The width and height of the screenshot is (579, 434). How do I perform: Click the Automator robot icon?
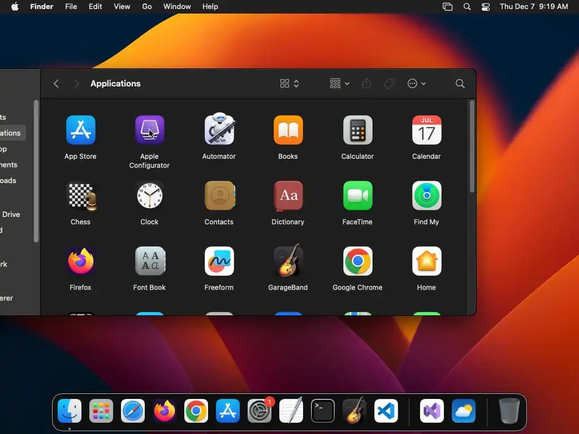click(x=219, y=129)
